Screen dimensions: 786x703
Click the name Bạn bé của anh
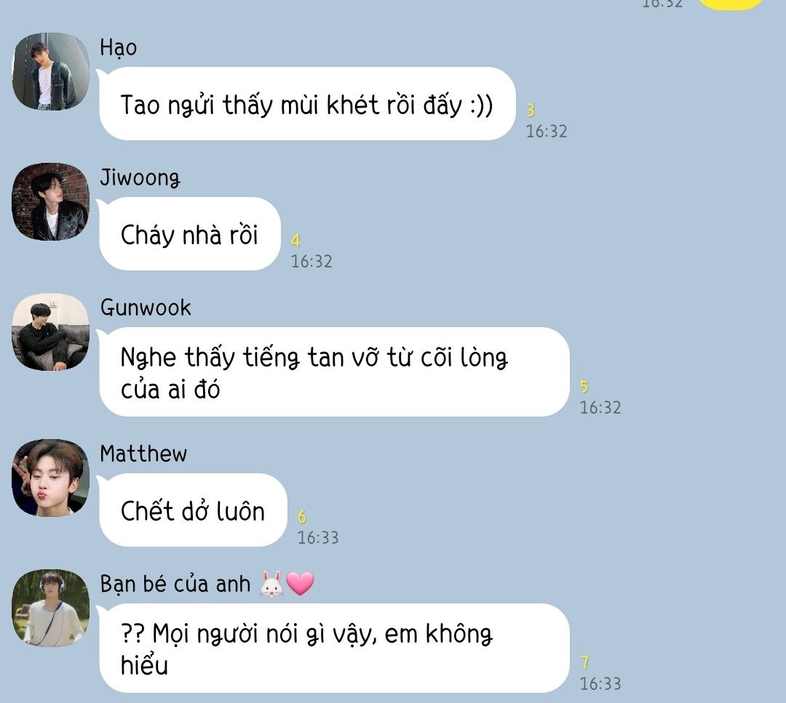pos(175,585)
